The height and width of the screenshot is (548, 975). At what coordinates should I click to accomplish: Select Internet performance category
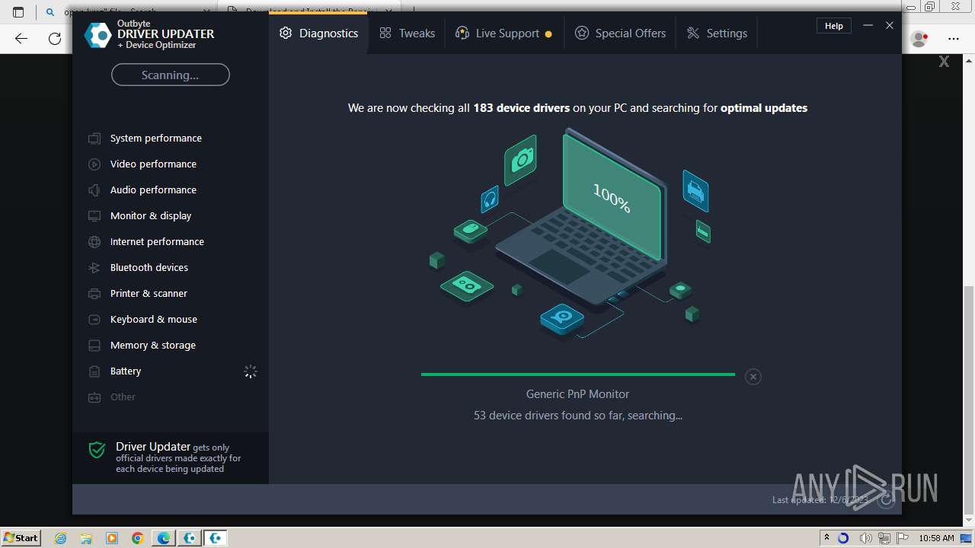[157, 242]
